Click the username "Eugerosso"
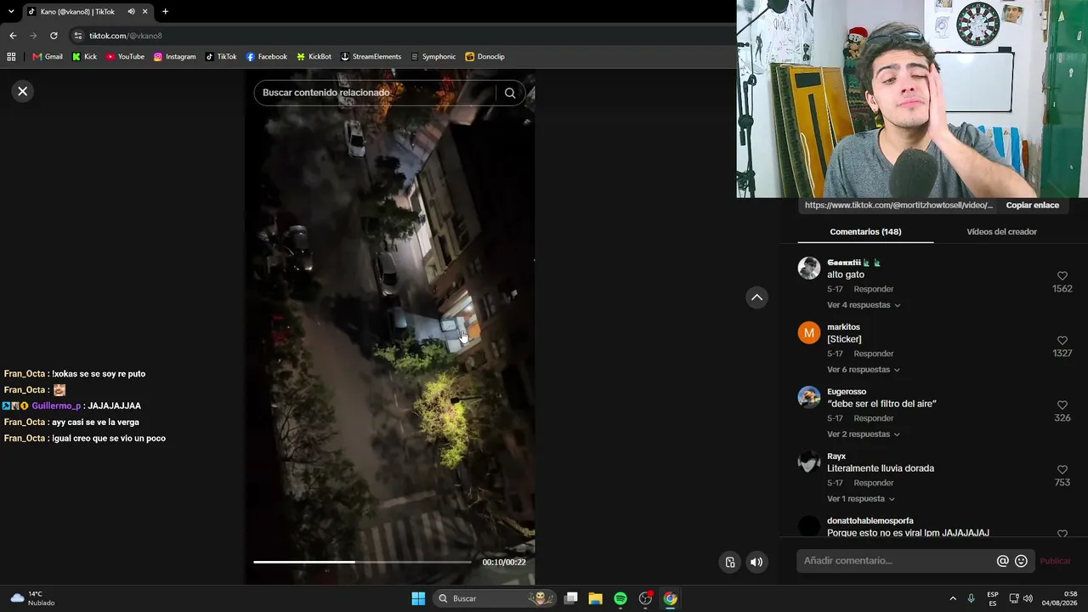Screen dimensions: 1088x612 click(x=847, y=392)
